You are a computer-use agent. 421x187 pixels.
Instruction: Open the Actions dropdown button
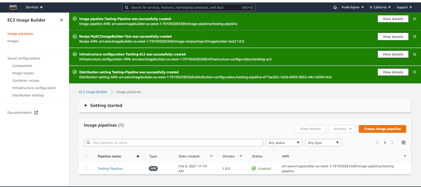tap(342, 129)
